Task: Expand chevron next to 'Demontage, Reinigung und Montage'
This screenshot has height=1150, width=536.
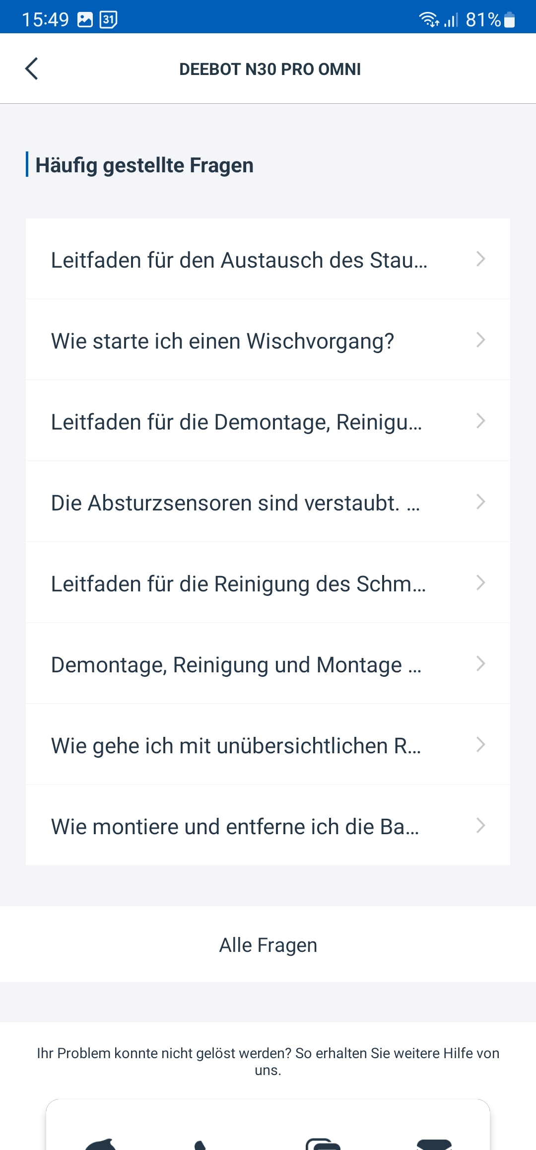Action: (x=480, y=664)
